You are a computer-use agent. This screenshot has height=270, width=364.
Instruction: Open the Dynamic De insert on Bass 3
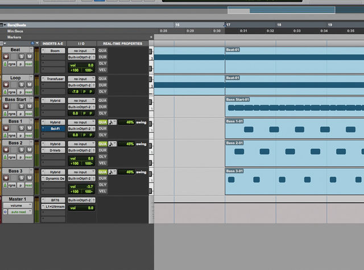coord(53,178)
